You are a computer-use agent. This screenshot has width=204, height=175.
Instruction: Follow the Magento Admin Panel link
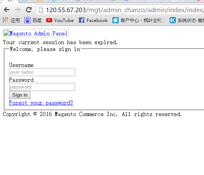(x=39, y=33)
